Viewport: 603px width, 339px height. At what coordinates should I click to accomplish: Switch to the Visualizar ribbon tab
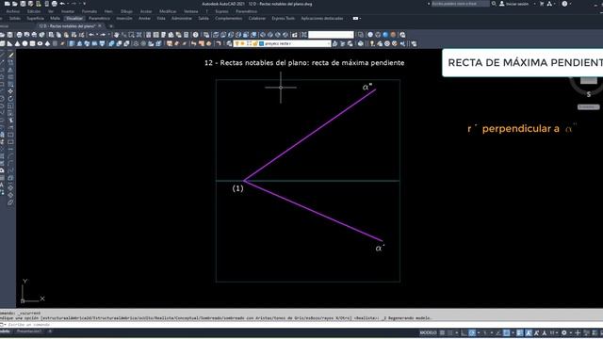pyautogui.click(x=74, y=19)
